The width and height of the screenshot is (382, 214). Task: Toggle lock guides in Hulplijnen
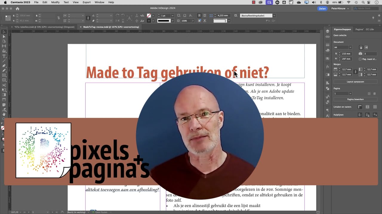pos(367,115)
